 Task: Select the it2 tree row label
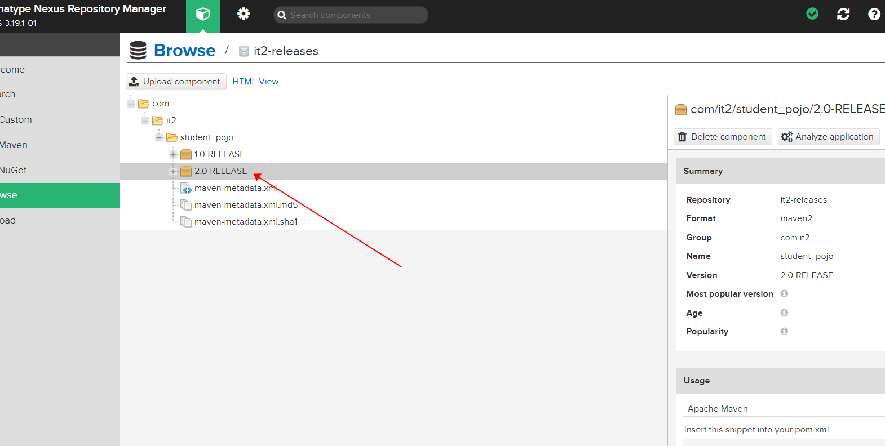pyautogui.click(x=171, y=121)
